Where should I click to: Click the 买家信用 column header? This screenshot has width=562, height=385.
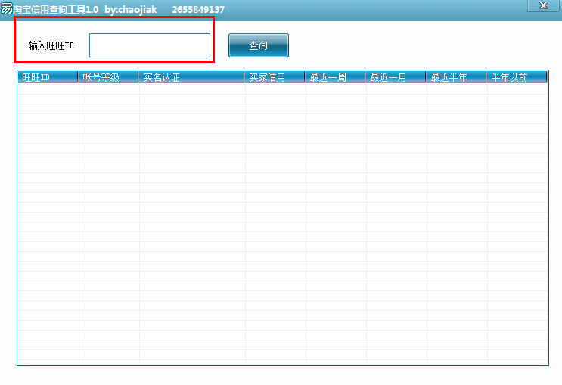coord(275,77)
